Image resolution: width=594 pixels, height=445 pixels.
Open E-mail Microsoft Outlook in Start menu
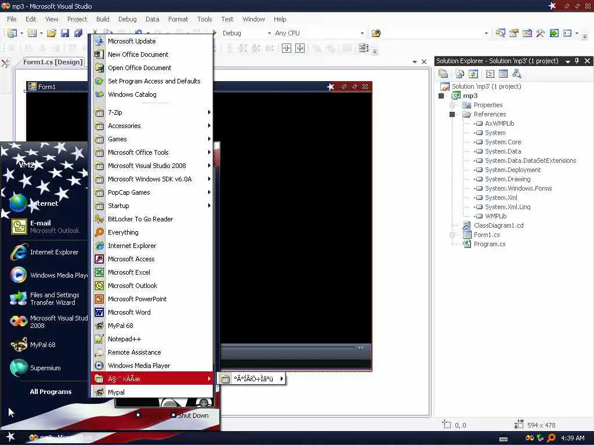click(x=44, y=227)
